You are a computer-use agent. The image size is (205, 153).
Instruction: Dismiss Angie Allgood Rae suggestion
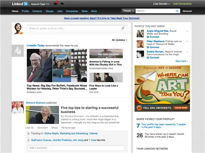coord(187,31)
